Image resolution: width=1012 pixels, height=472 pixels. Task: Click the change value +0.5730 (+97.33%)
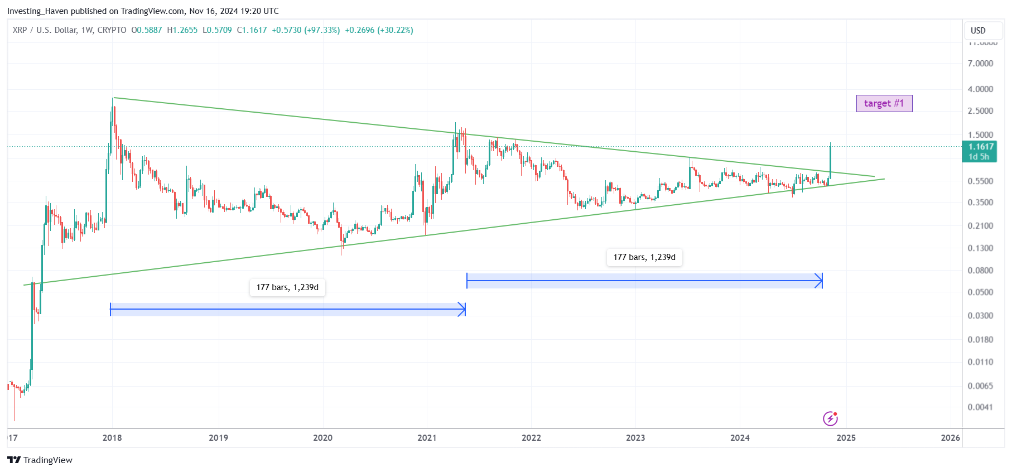[x=306, y=30]
